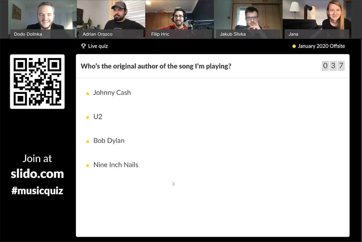Open Adrian Orozco's video thumbnail
The width and height of the screenshot is (362, 242).
coord(111,19)
